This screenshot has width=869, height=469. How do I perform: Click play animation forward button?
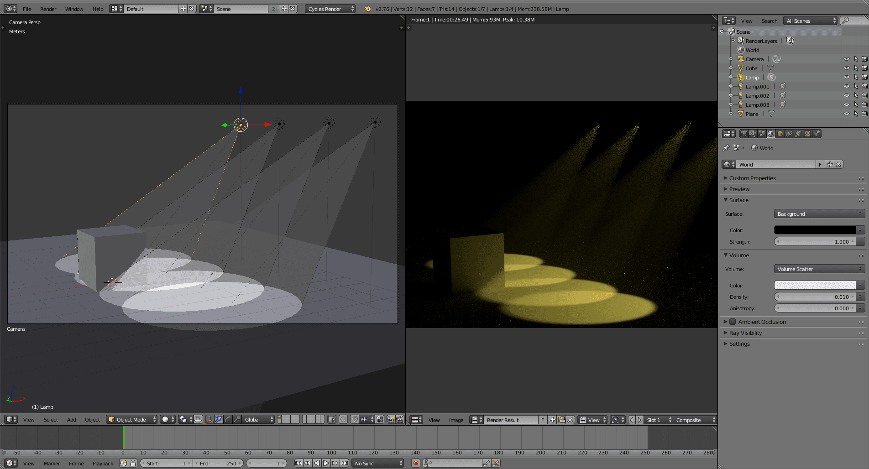pos(326,463)
